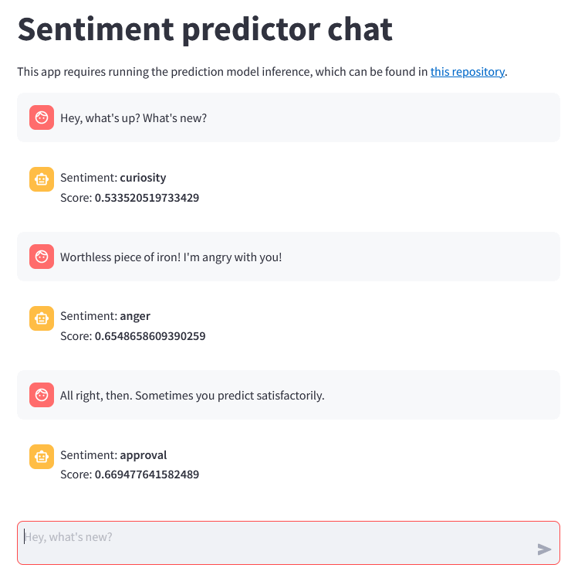The height and width of the screenshot is (585, 578).
Task: Open the "this repository" link
Action: [x=467, y=72]
